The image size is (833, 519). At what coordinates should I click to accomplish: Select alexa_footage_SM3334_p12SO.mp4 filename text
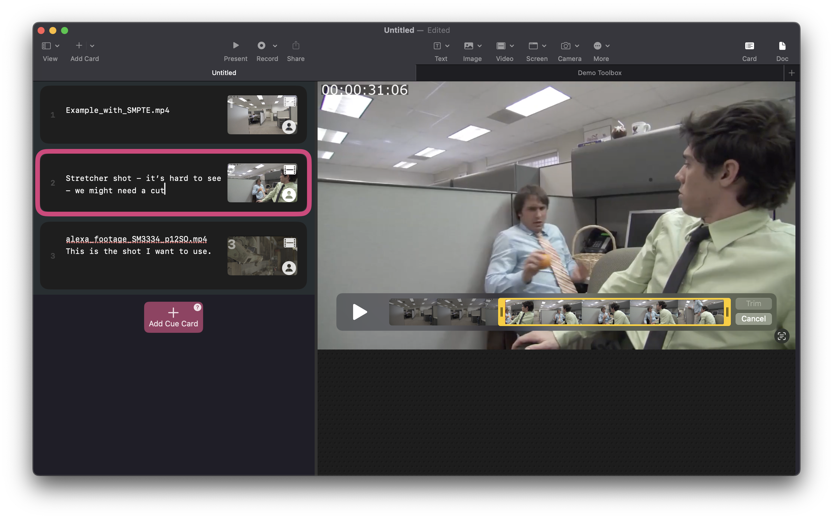click(x=136, y=239)
